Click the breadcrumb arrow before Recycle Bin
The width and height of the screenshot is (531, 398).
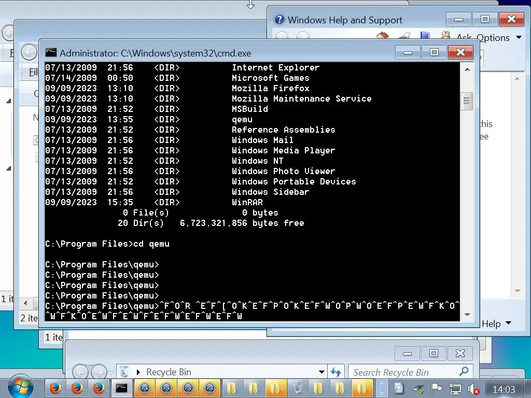click(138, 372)
